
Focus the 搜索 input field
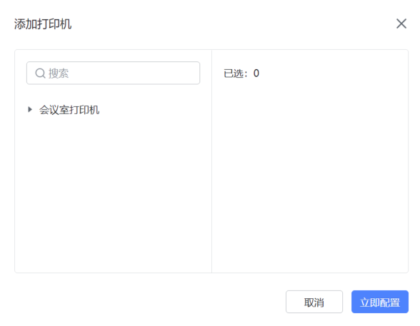tap(113, 73)
